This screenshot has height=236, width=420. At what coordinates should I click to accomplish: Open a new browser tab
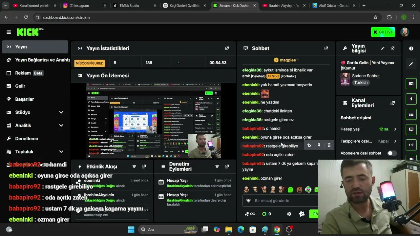click(364, 6)
